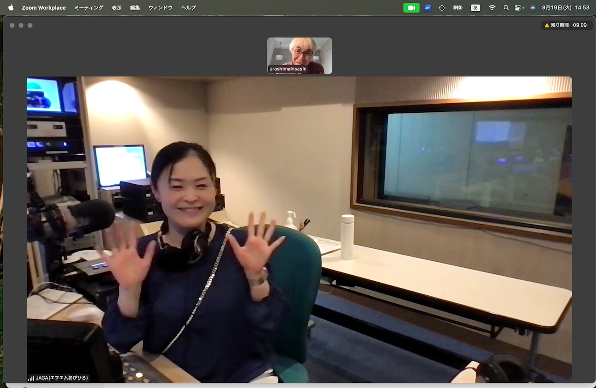Open Spotlight search magnifier

click(x=506, y=7)
